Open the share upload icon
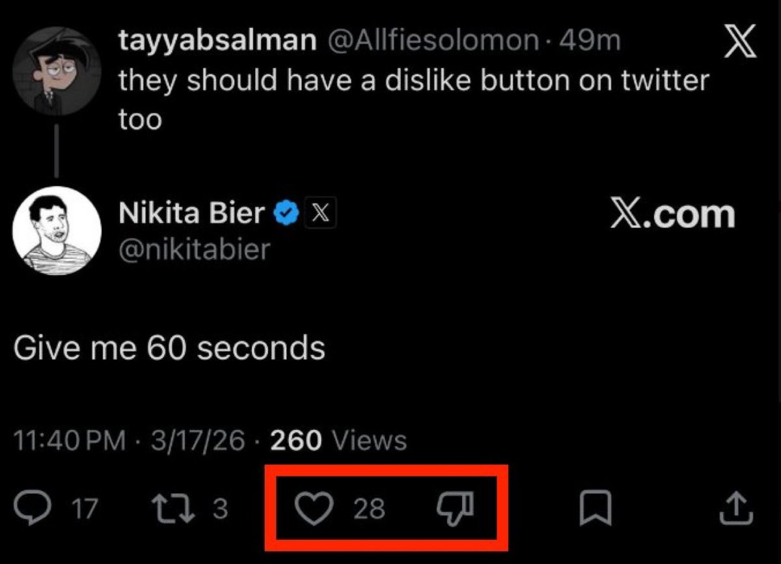The image size is (781, 564). (737, 508)
